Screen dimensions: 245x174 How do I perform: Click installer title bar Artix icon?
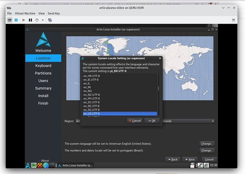click(27, 30)
